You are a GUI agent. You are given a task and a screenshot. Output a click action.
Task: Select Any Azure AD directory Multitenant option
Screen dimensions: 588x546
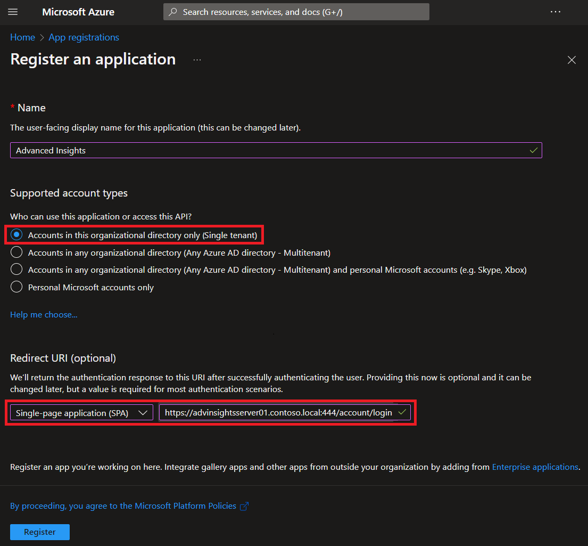[x=17, y=252]
